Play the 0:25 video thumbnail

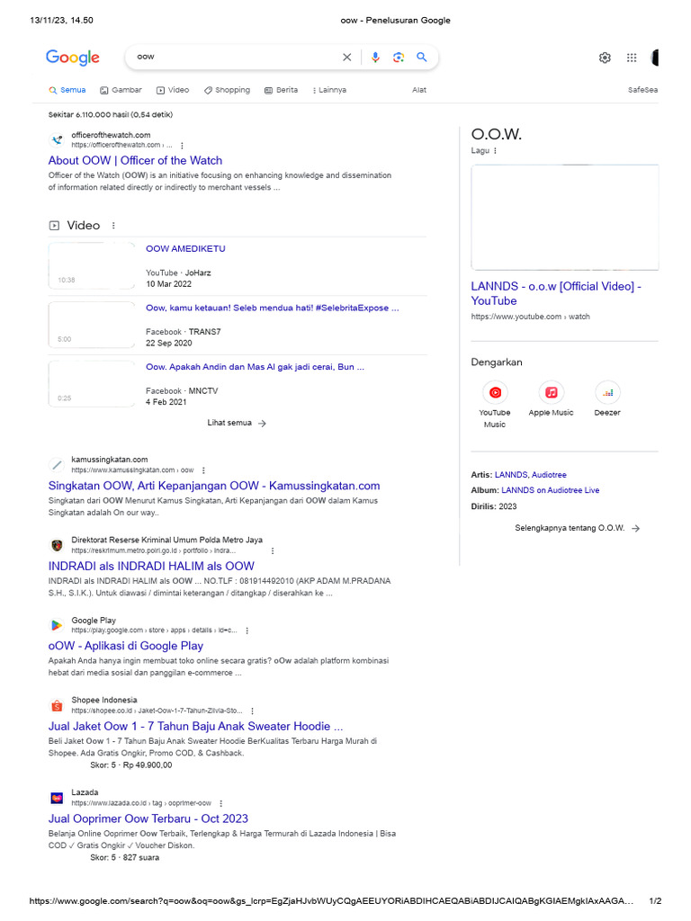pos(92,383)
